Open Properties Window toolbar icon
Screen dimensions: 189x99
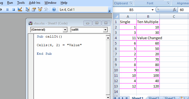[34, 9]
